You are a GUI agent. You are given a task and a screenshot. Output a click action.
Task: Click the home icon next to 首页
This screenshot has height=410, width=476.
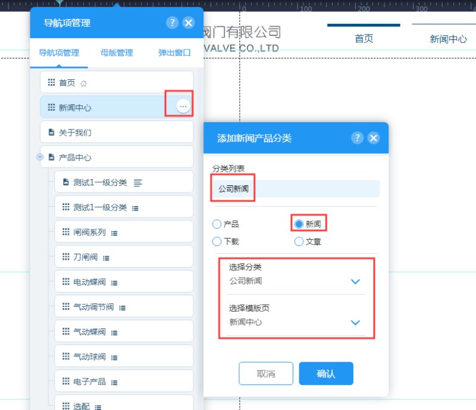pyautogui.click(x=83, y=83)
